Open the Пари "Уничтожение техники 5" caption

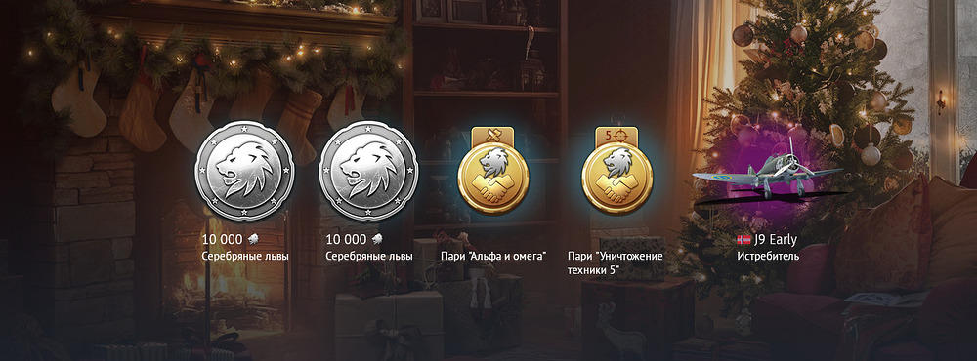[615, 262]
